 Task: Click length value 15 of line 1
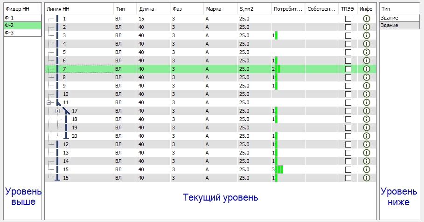[x=141, y=19]
